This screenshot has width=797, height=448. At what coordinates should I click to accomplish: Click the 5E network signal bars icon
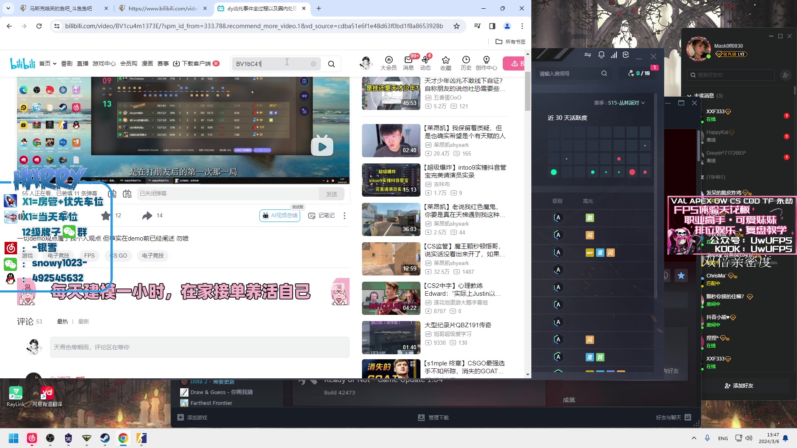[x=614, y=55]
